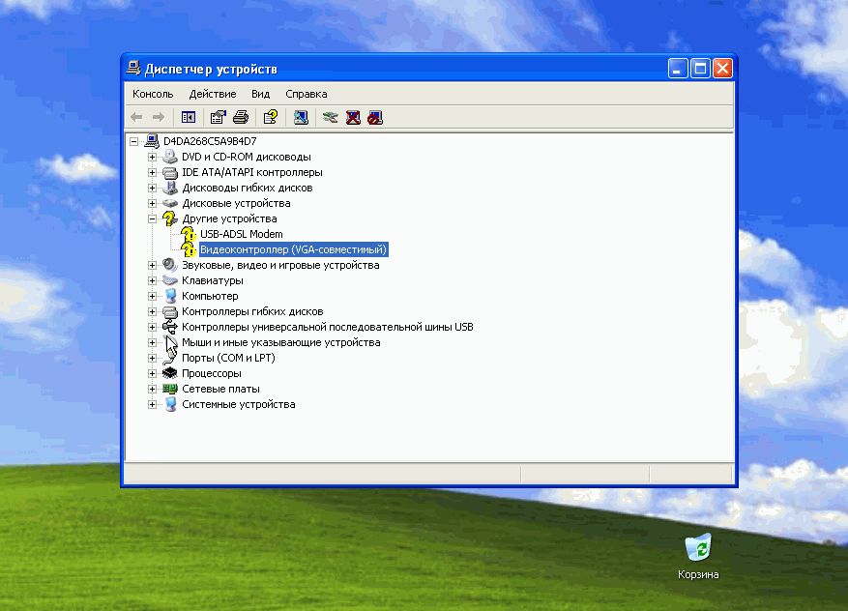848x611 pixels.
Task: Select the Другие устройства label
Action: pyautogui.click(x=229, y=218)
